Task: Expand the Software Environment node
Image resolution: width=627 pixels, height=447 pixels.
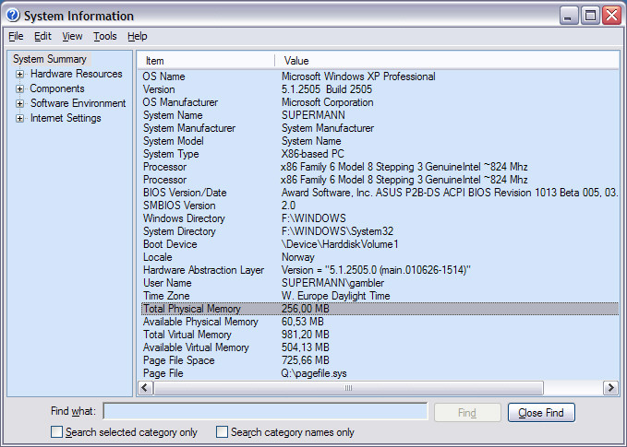Action: (x=19, y=103)
